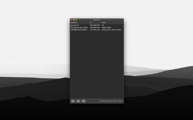This screenshot has width=193, height=120.
Task: Click IP address 192.168.1.155
Action: [x=95, y=30]
